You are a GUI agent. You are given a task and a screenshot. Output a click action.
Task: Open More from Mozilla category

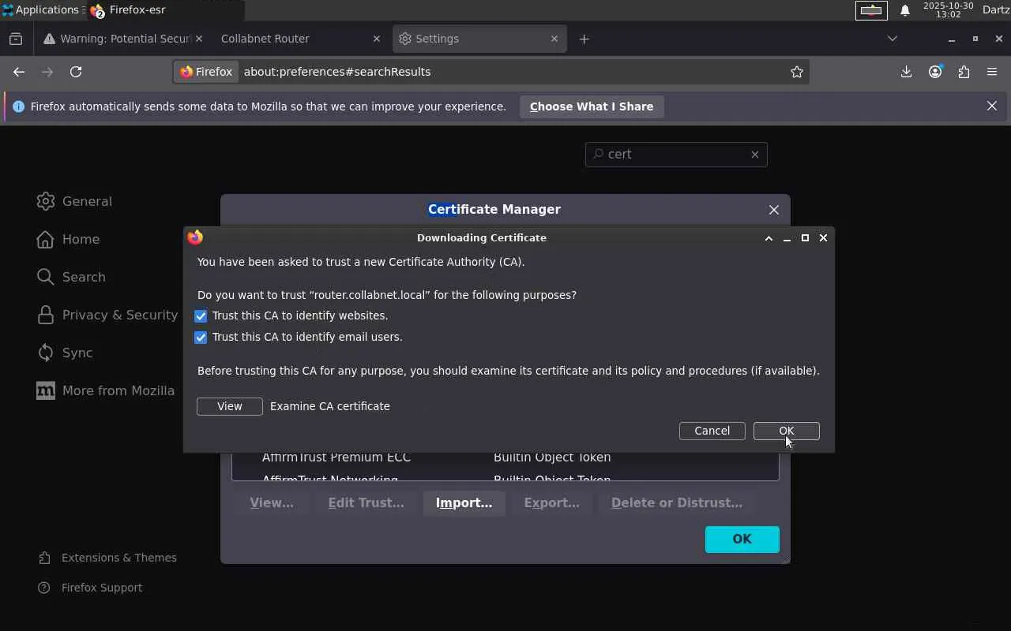click(x=106, y=390)
